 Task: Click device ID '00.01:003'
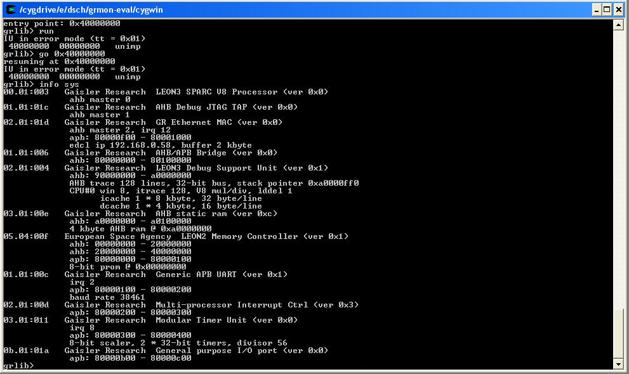tap(26, 92)
